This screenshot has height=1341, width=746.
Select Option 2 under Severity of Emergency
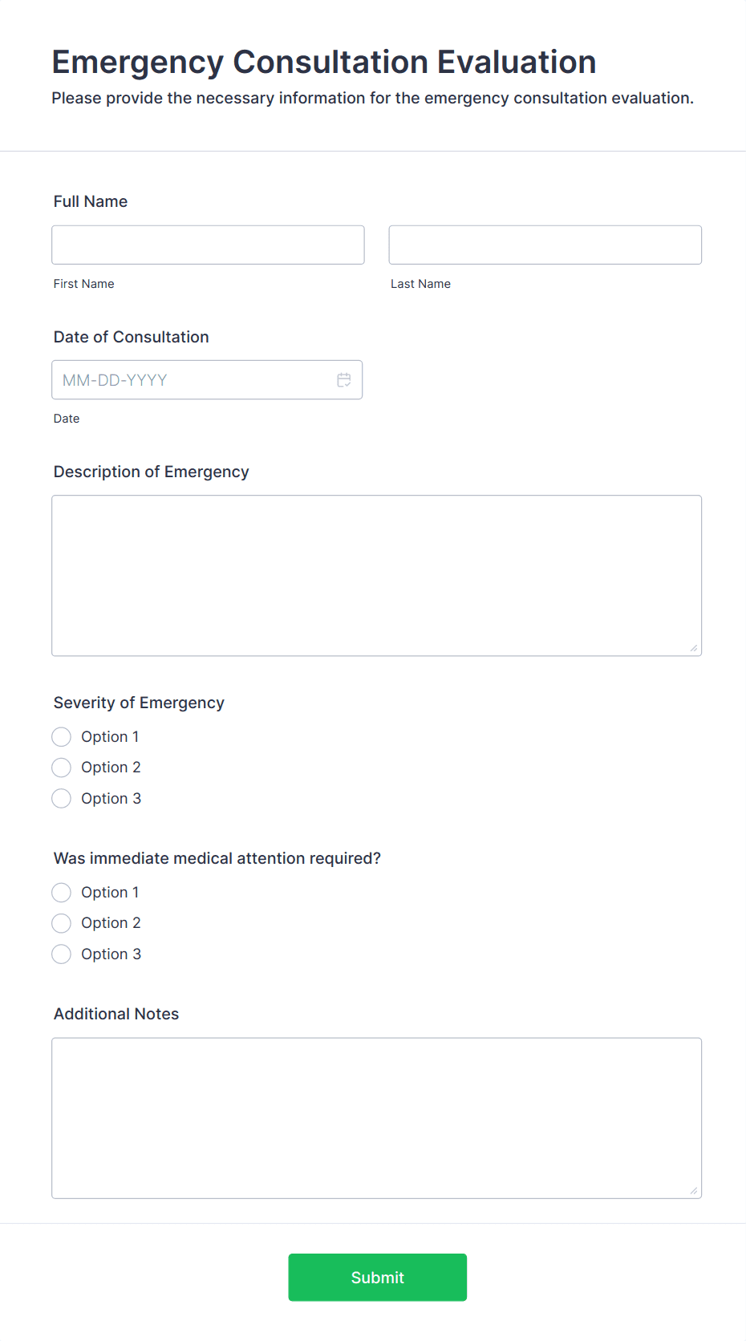pyautogui.click(x=61, y=767)
